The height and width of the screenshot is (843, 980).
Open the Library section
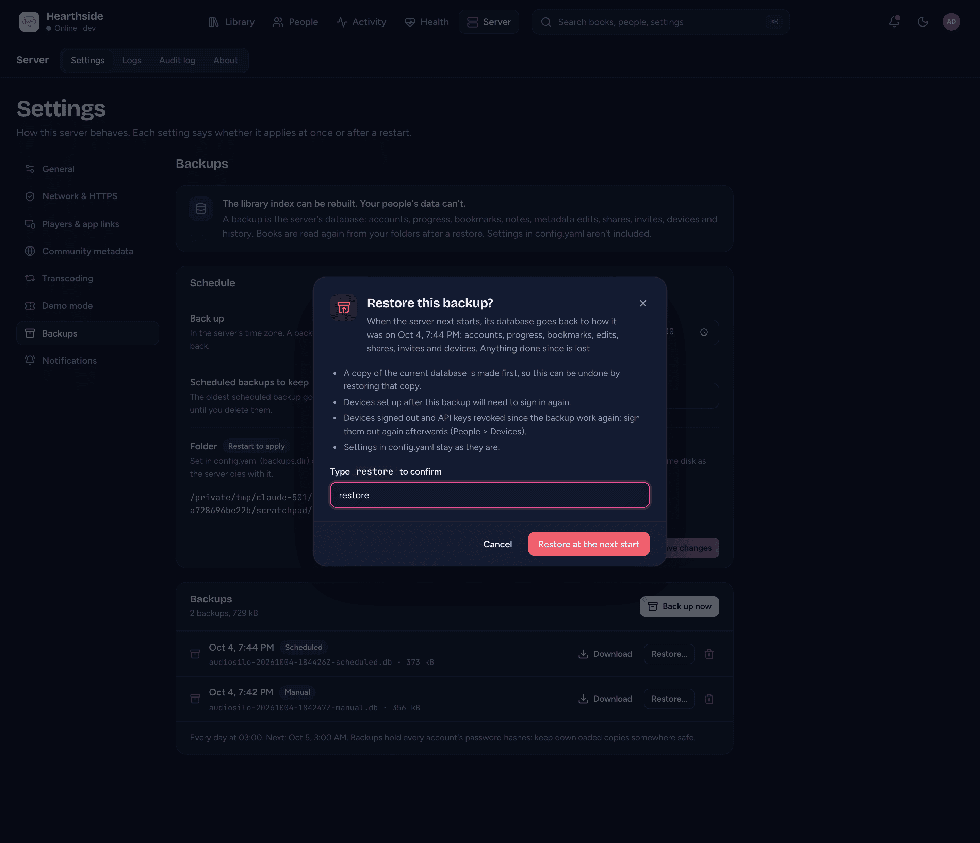[x=232, y=22]
